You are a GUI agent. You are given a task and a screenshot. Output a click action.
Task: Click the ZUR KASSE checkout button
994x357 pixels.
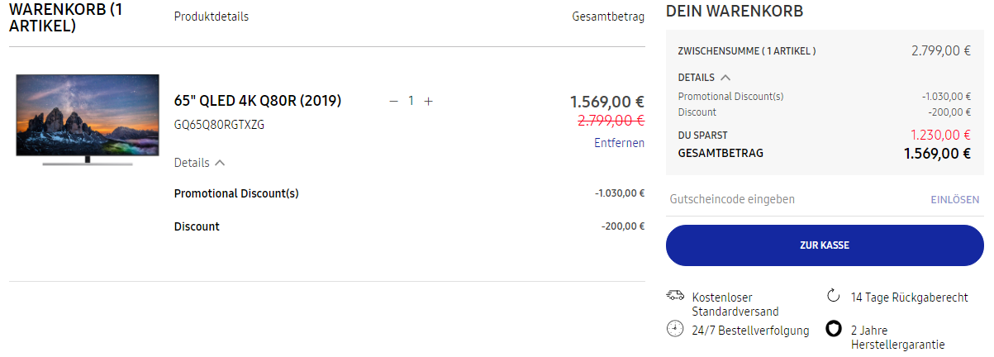[x=824, y=245]
